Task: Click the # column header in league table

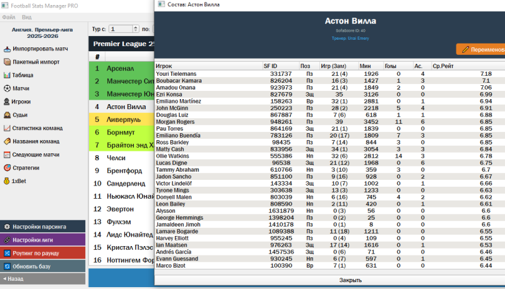Action: [x=97, y=57]
